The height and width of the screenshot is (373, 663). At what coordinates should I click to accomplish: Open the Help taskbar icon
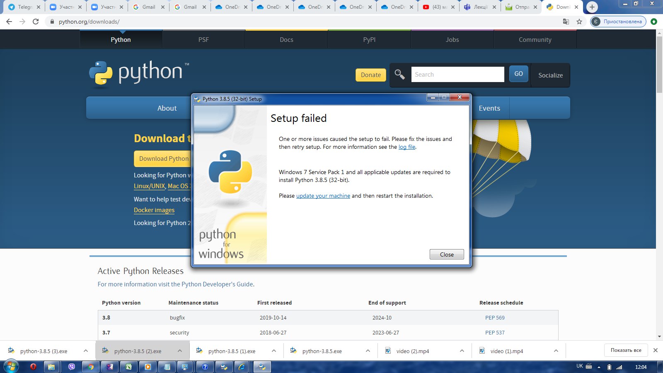(205, 367)
